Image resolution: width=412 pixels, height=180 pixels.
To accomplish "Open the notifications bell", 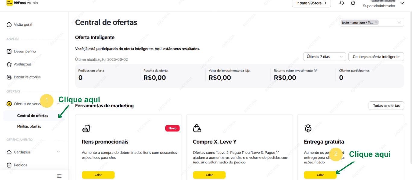I will click(353, 3).
